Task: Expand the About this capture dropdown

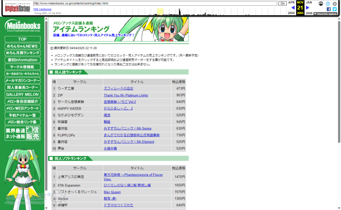Action: [325, 14]
